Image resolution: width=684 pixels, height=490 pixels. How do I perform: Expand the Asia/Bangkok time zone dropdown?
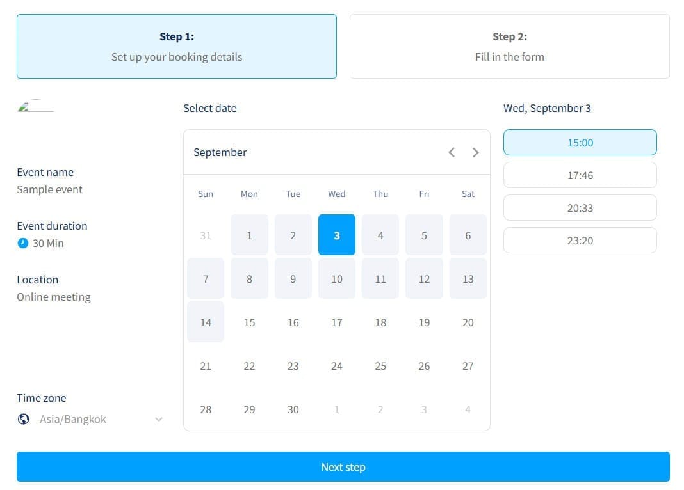click(x=90, y=419)
